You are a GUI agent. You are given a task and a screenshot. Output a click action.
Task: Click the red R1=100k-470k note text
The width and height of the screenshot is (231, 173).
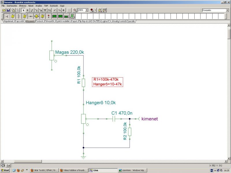click(x=106, y=80)
